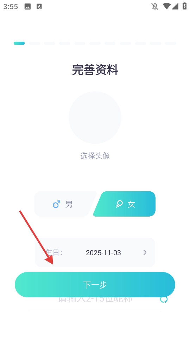Screen dimensions: 190x337
Task: Open the 2025-11-03 date value
Action: tap(103, 253)
